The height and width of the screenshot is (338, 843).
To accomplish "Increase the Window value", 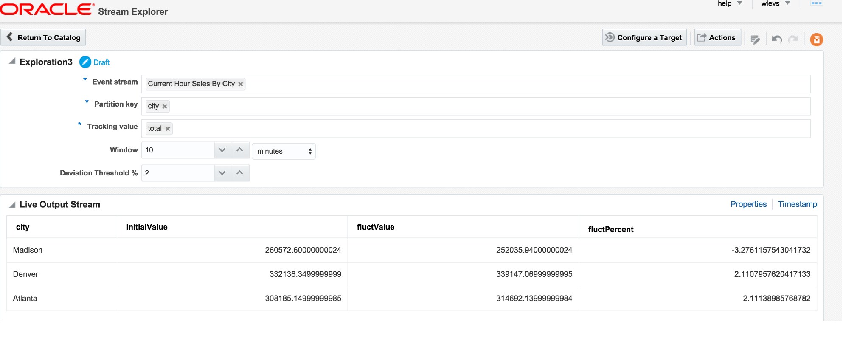I will tap(240, 150).
